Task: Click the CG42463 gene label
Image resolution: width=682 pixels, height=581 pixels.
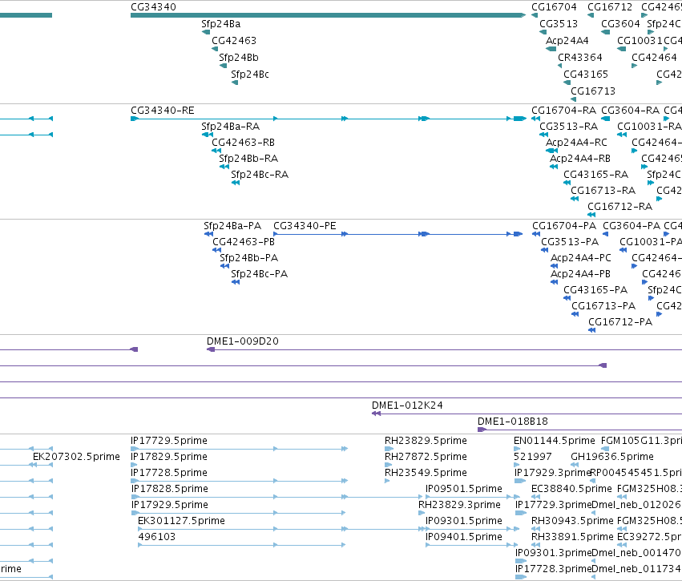Action: [234, 41]
